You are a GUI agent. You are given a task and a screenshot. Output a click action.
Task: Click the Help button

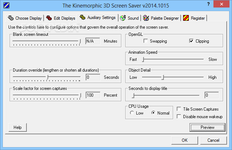17,127
